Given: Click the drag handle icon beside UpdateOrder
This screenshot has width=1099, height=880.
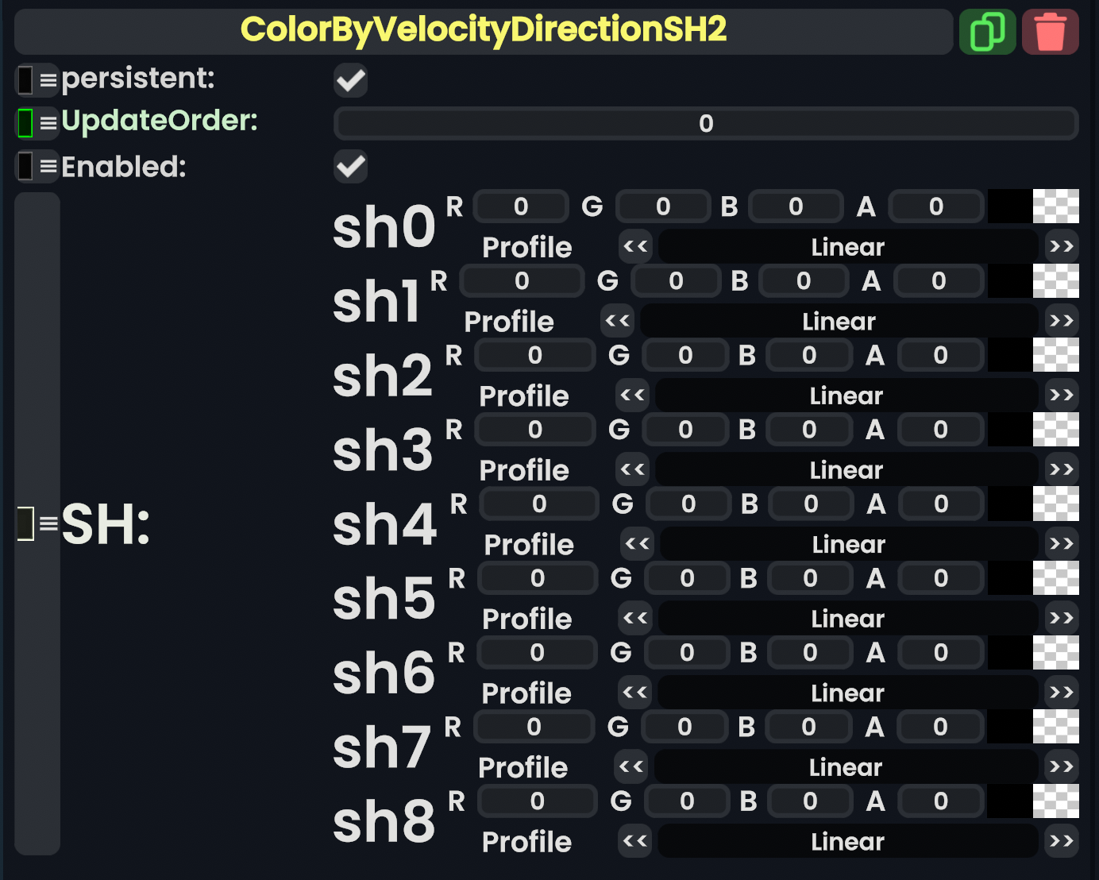Looking at the screenshot, I should 48,122.
